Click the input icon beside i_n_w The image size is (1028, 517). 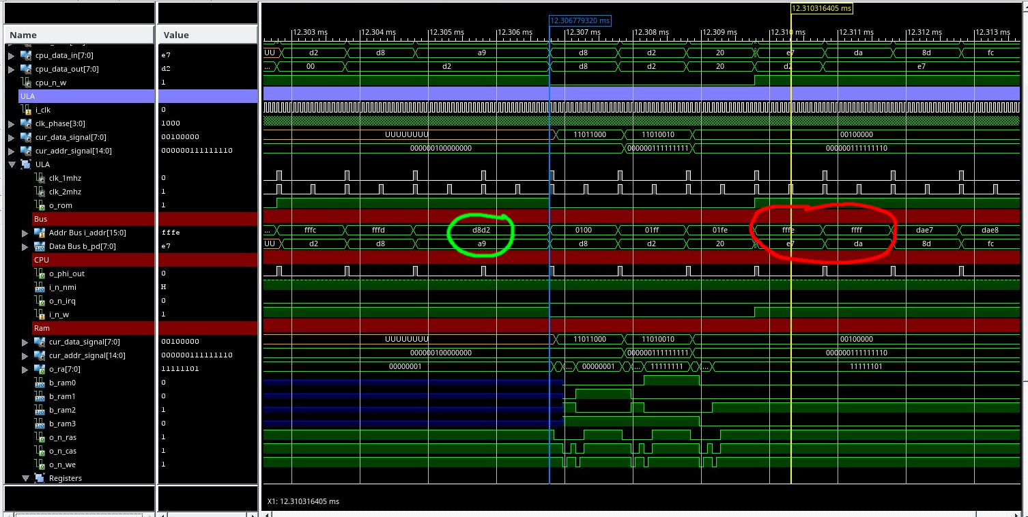click(x=40, y=314)
